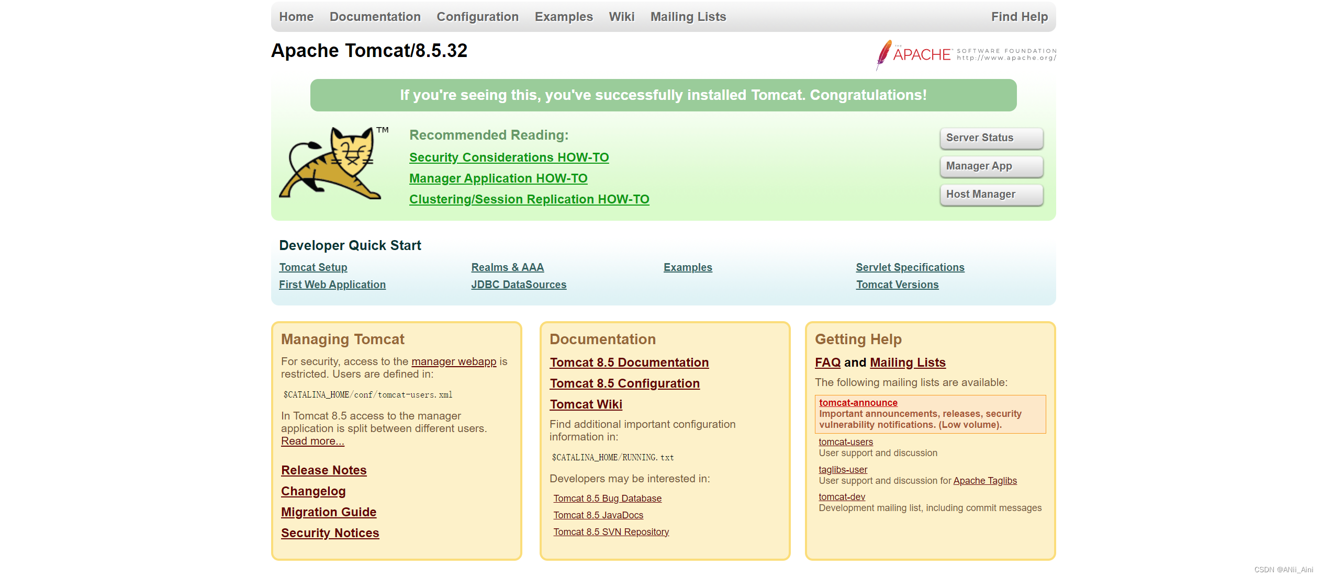The width and height of the screenshot is (1321, 578).
Task: Open JDBC DataSources link
Action: (519, 285)
